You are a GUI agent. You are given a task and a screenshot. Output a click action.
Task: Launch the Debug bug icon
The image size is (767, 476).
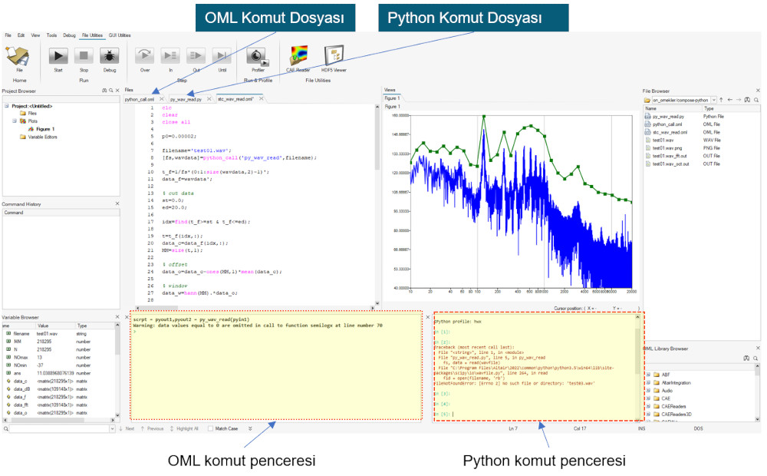click(x=109, y=56)
